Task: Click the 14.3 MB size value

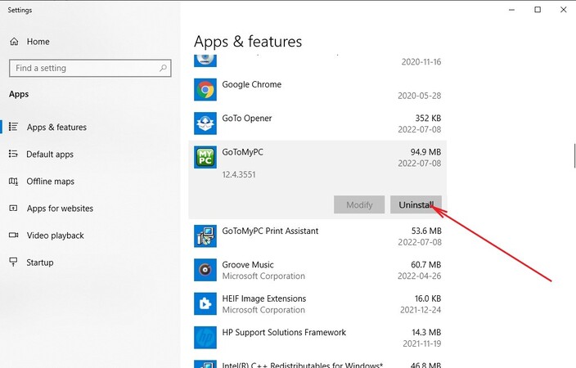Action: (426, 332)
